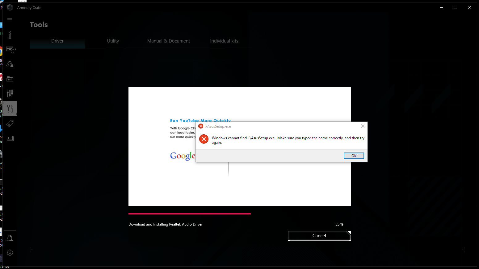Open the Manual & Document tab
Image resolution: width=479 pixels, height=269 pixels.
coord(169,41)
